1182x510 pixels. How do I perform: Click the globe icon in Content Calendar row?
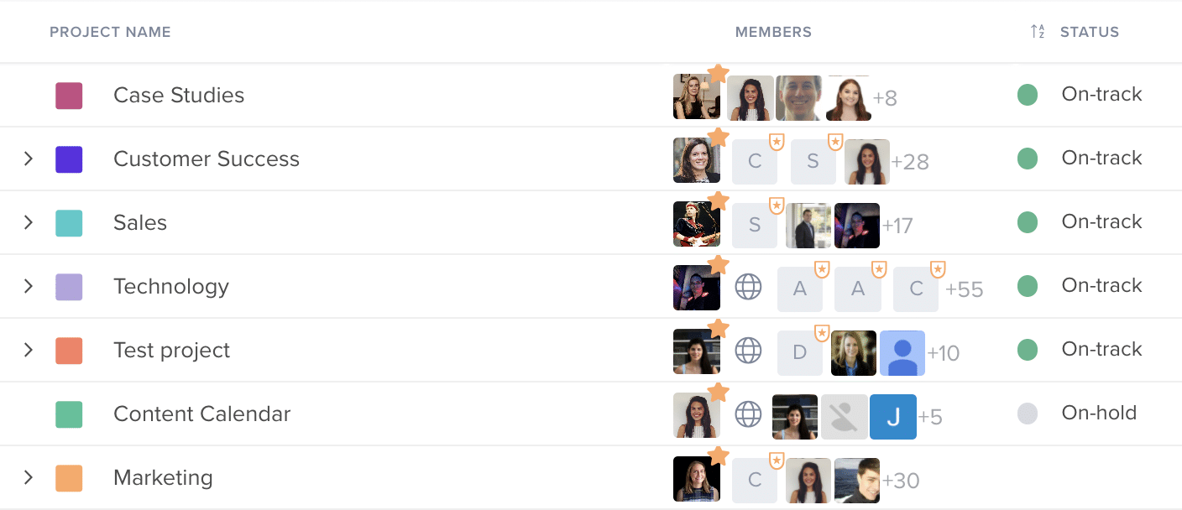[748, 414]
